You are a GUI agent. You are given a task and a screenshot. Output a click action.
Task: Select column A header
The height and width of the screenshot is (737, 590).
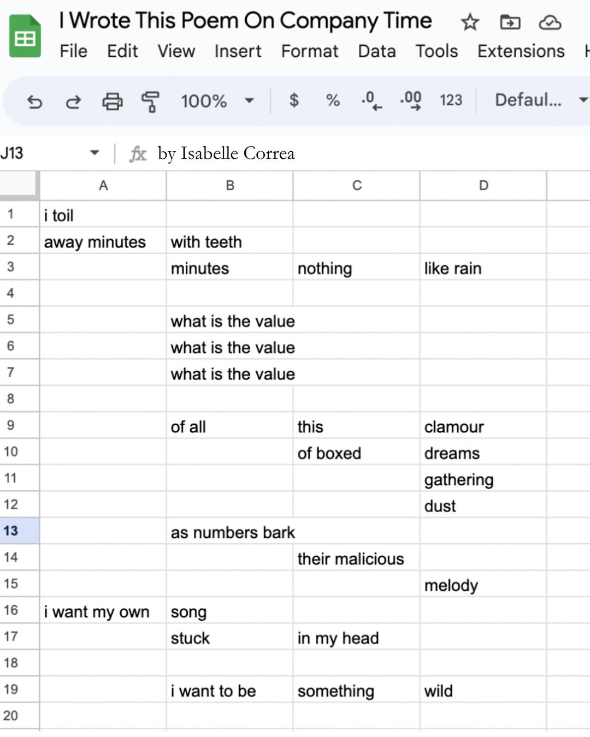[103, 186]
